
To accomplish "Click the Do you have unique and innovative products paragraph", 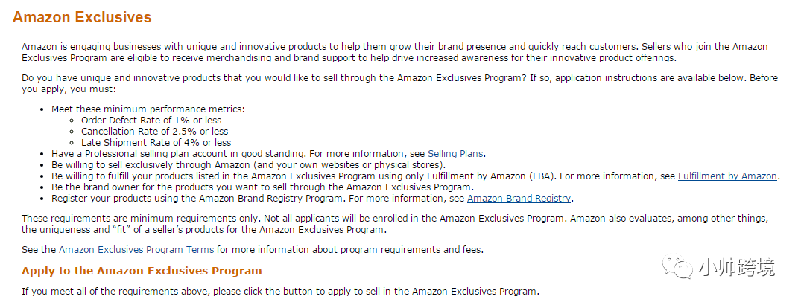I will pos(399,83).
